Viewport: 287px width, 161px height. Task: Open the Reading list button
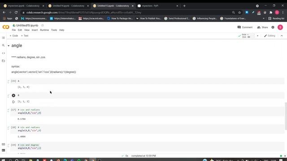(276, 18)
